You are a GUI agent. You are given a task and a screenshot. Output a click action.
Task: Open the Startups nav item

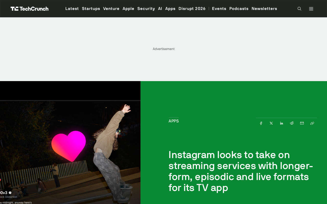91,9
